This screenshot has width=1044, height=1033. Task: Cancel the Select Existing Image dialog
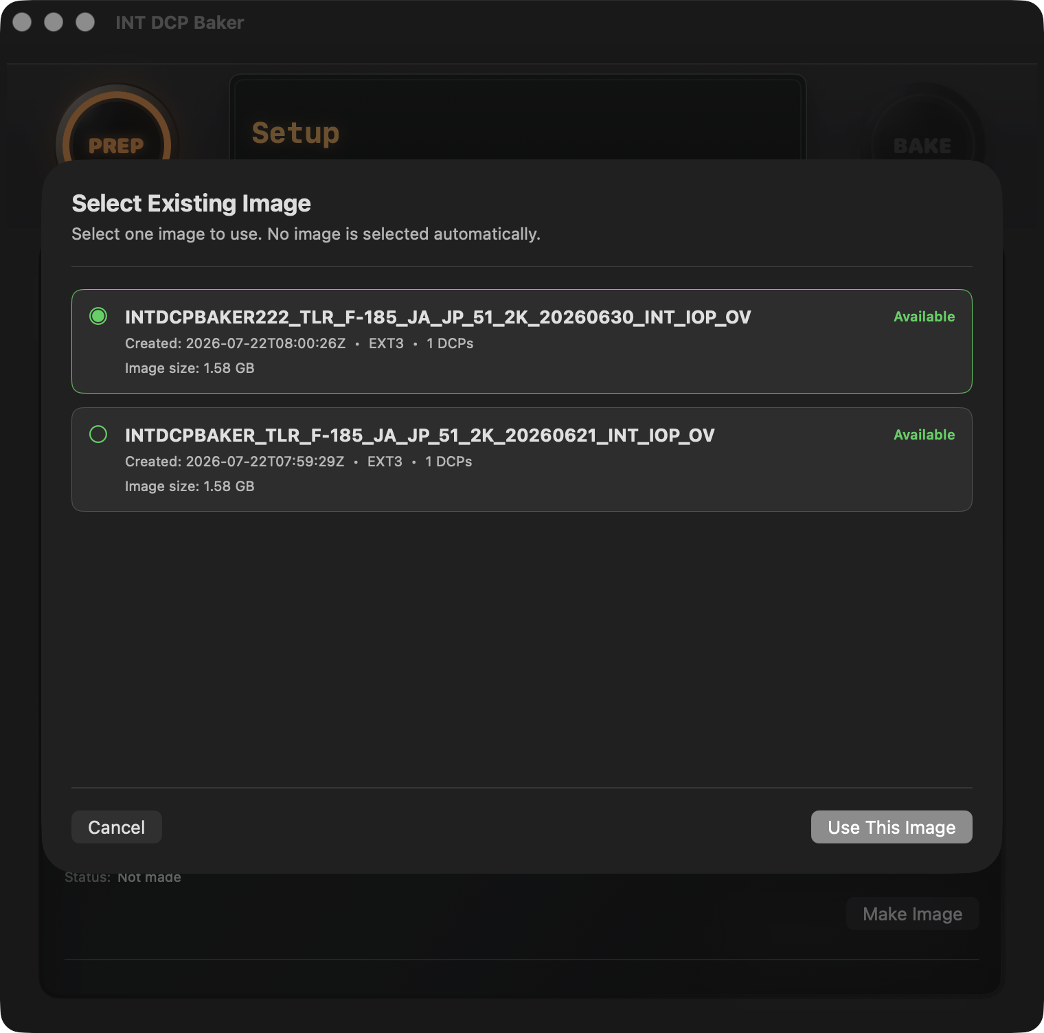pyautogui.click(x=117, y=827)
